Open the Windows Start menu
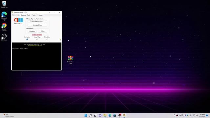Screen dimensions: 210x118 tap(86, 115)
